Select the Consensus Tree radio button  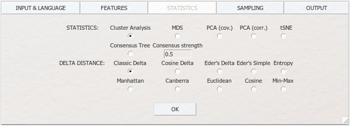point(130,54)
